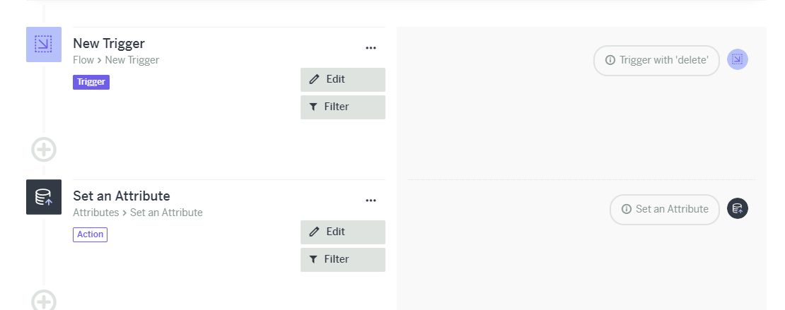
Task: Click info icon in Trigger with 'delete' pill
Action: pyautogui.click(x=610, y=60)
